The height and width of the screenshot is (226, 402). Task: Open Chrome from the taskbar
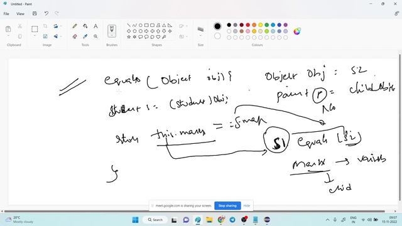pos(221,220)
